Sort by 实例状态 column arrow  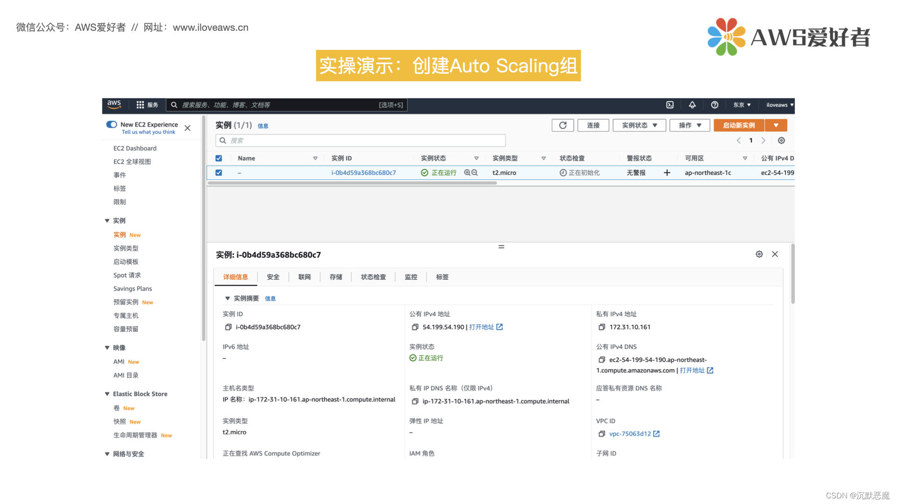tap(477, 159)
